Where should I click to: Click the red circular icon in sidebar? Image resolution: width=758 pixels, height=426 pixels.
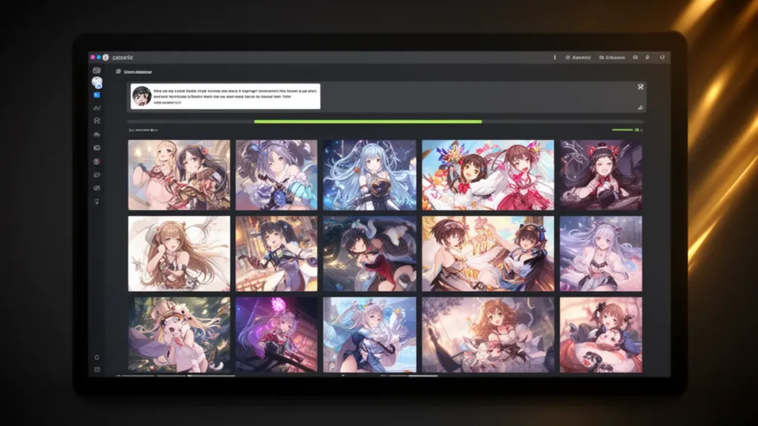coord(97,161)
